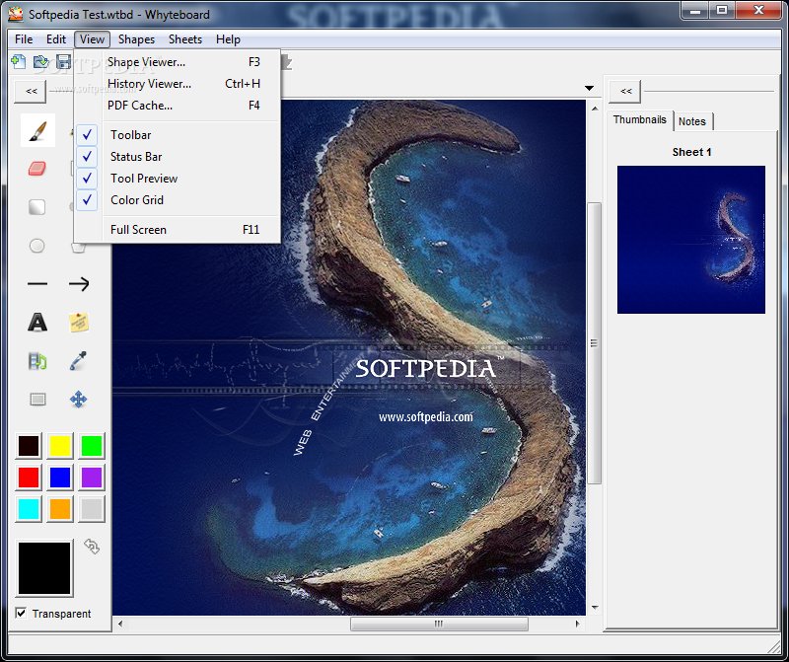This screenshot has height=662, width=789.
Task: Pick the green color swatch
Action: click(92, 446)
